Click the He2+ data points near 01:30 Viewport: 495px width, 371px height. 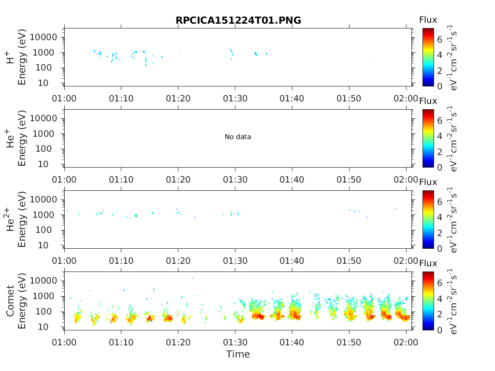coord(234,213)
